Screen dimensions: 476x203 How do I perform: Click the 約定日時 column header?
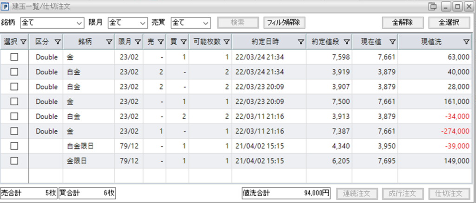269,42
